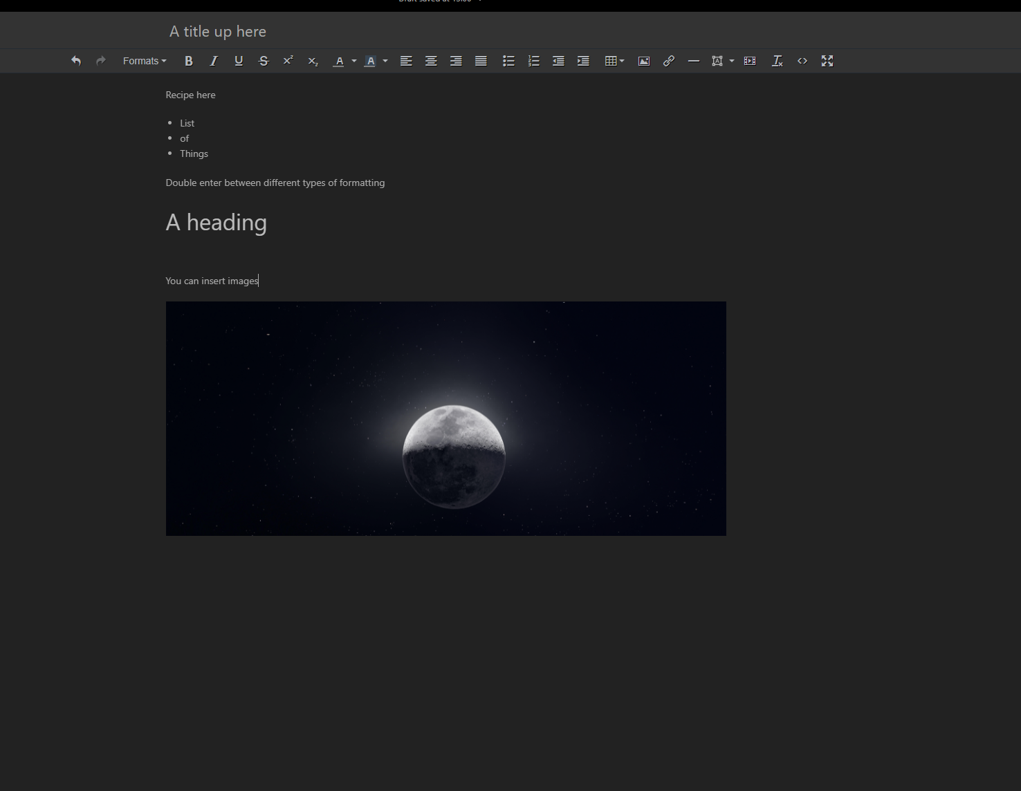
Task: Embed a media video
Action: click(x=750, y=61)
